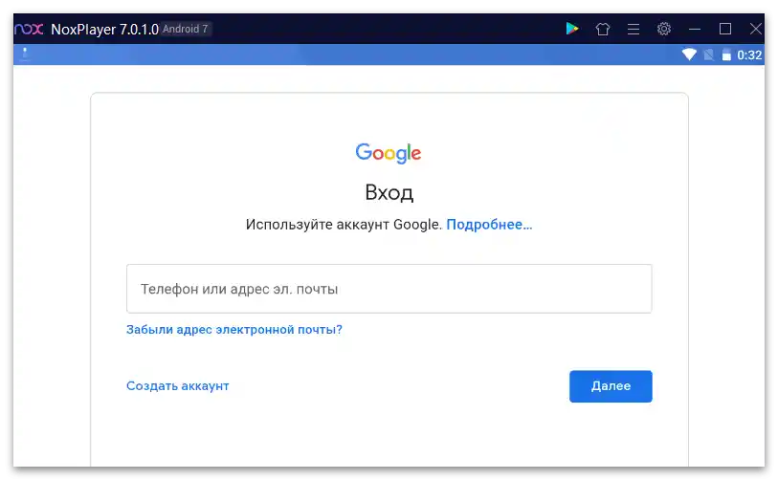Click the Android 7 label
778x480 pixels.
coord(186,30)
